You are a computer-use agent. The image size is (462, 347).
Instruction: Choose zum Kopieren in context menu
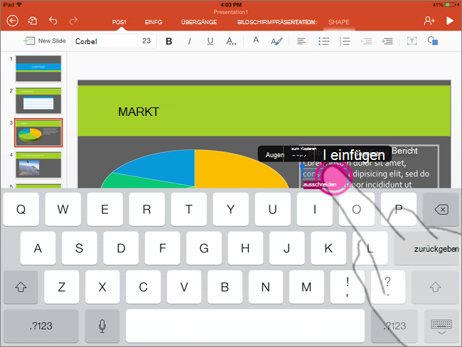(303, 149)
